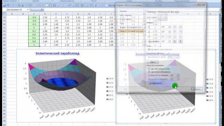Click the Save icon in quick access toolbar
This screenshot has height=126, width=224.
4,6
